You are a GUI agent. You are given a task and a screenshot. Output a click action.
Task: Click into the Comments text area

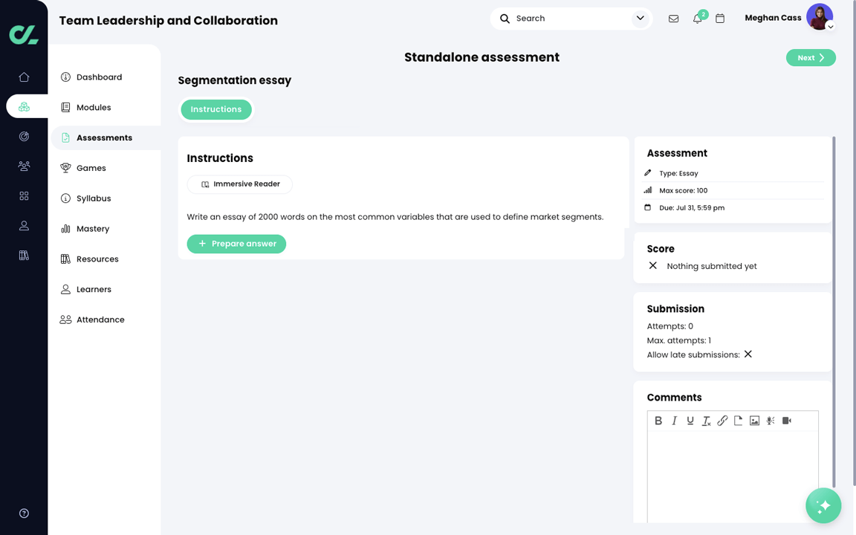point(733,476)
